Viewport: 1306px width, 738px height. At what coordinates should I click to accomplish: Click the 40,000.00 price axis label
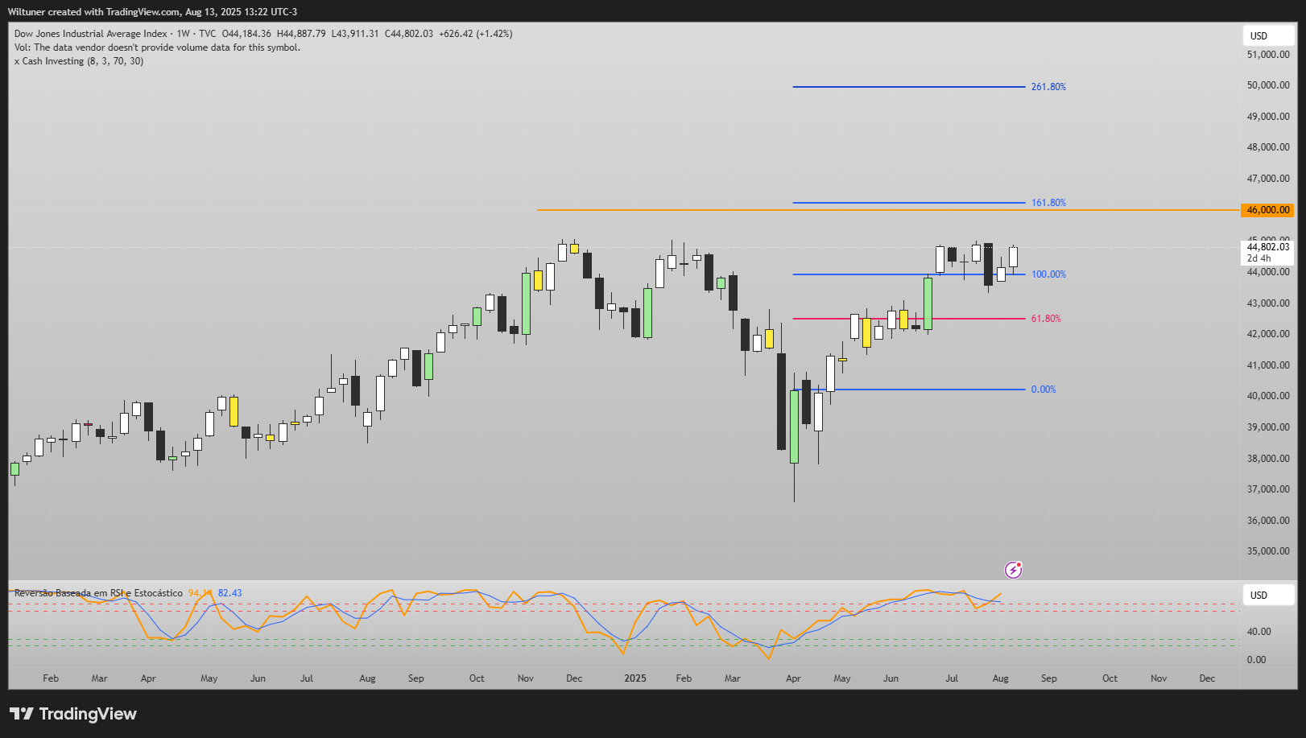click(x=1268, y=396)
